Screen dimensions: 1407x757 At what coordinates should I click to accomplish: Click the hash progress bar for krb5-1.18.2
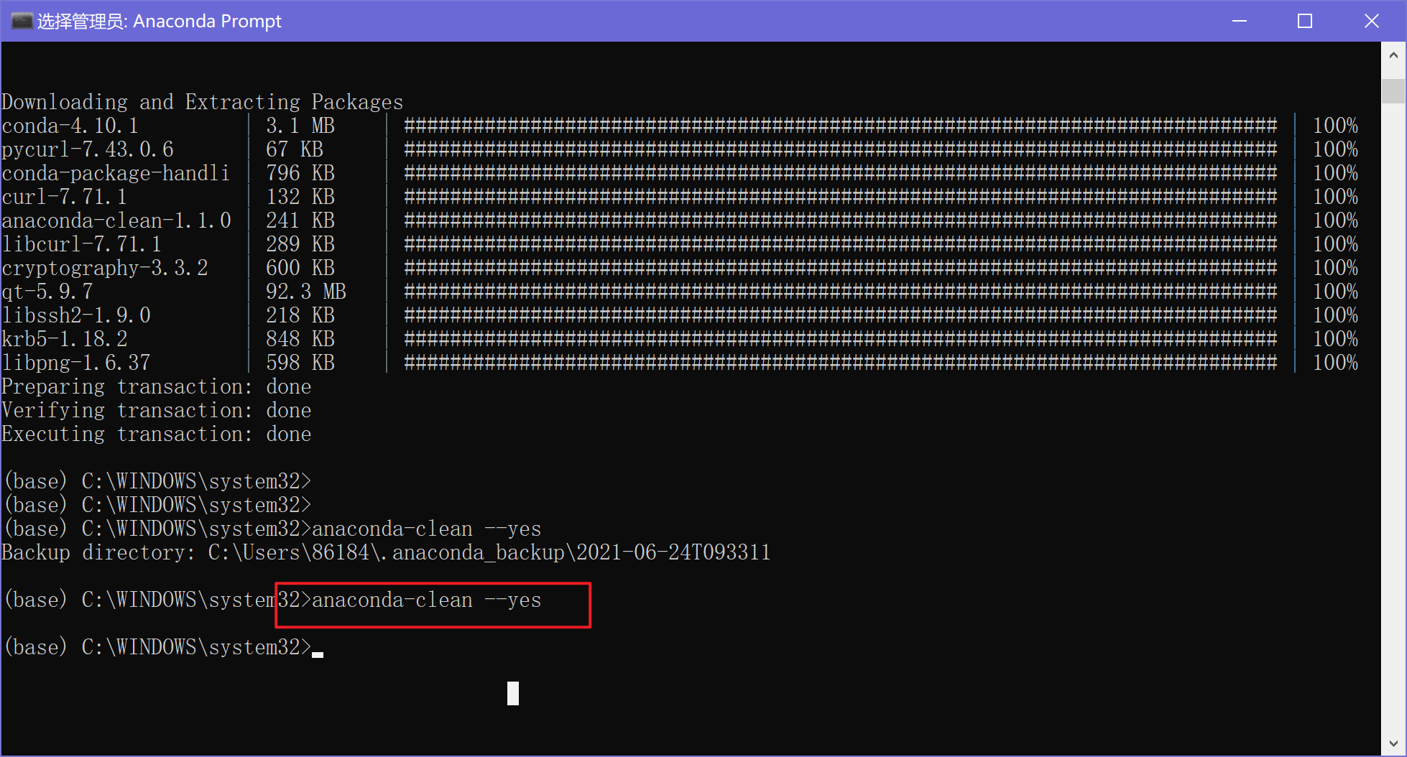(x=841, y=339)
